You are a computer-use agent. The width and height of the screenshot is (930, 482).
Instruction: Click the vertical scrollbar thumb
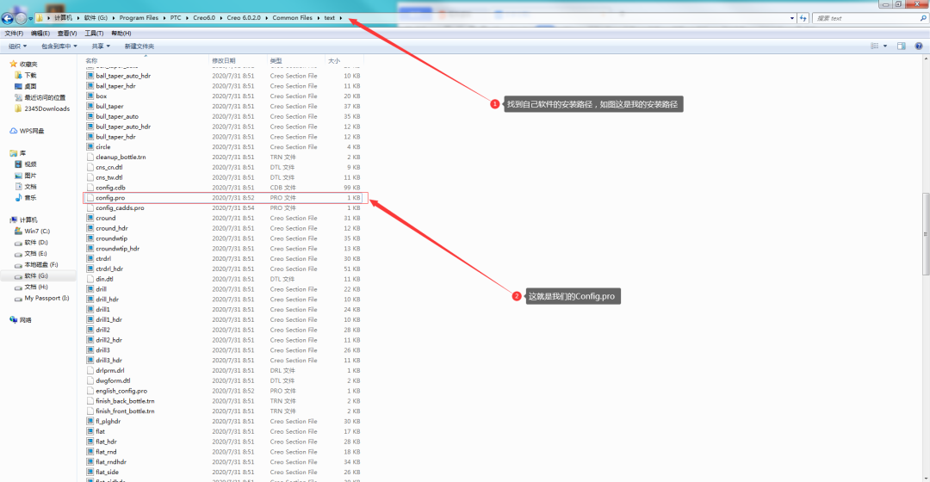926,234
